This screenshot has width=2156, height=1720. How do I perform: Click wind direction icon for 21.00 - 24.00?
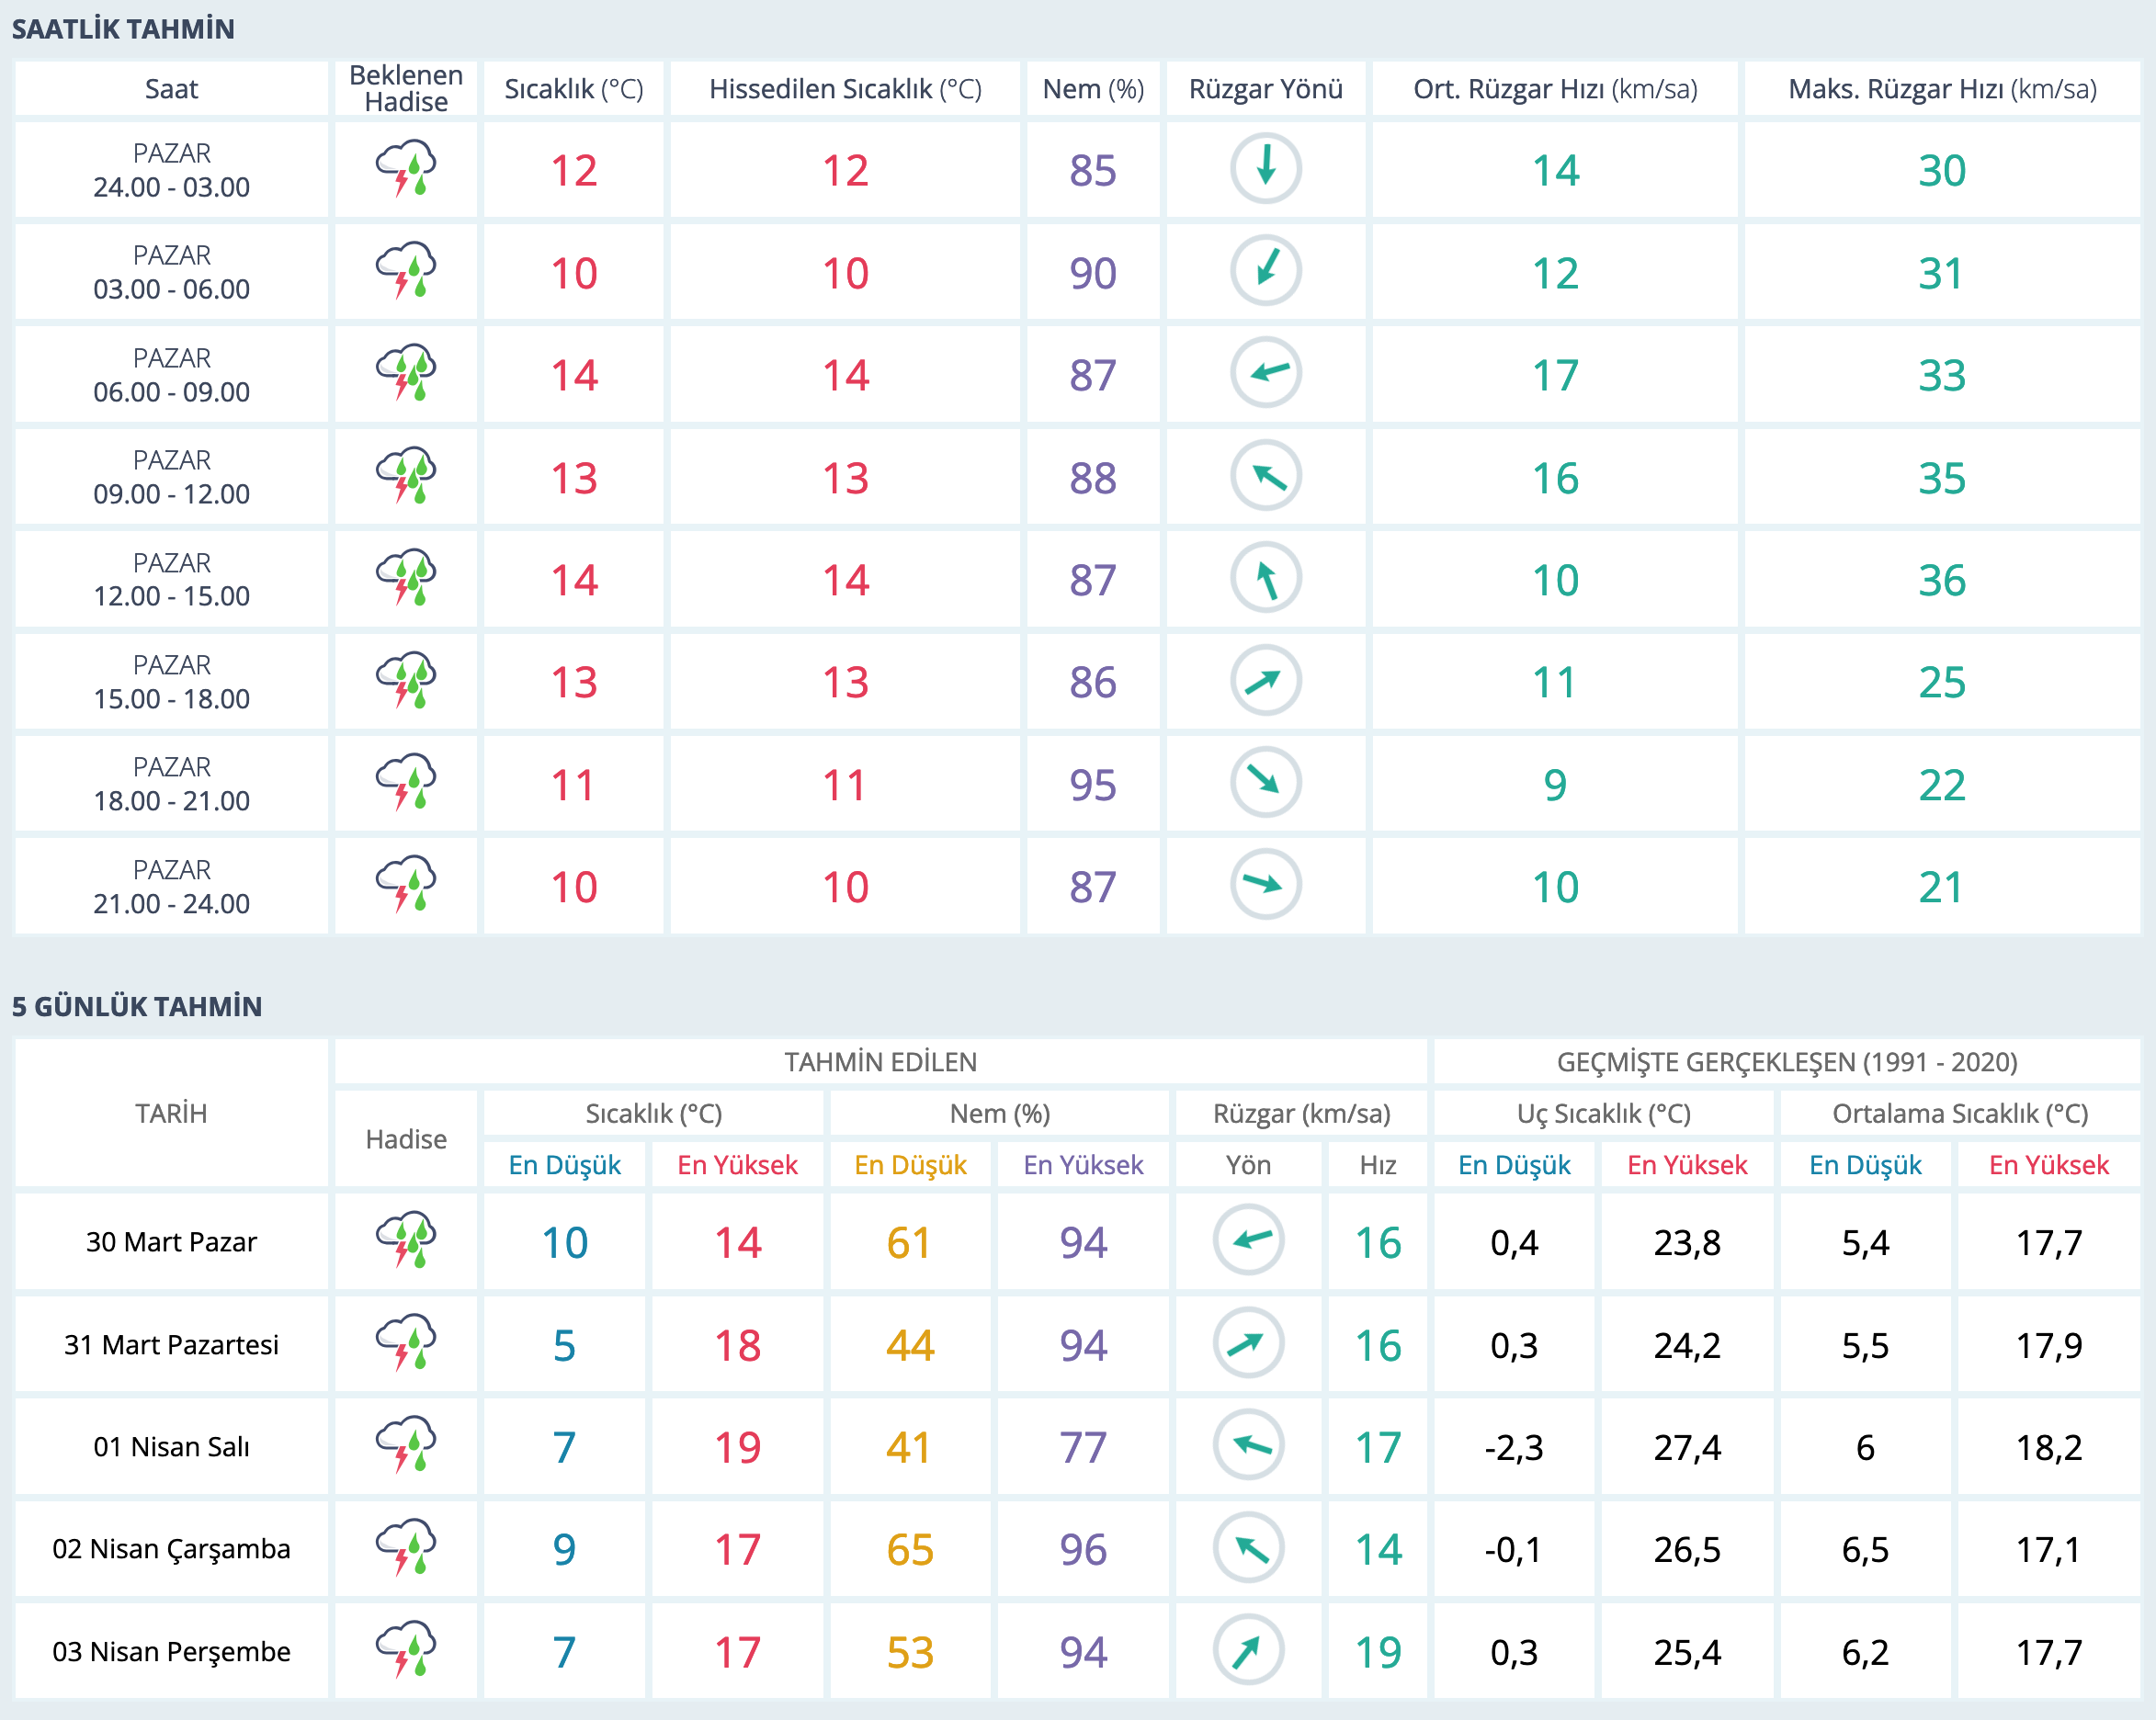coord(1265,885)
